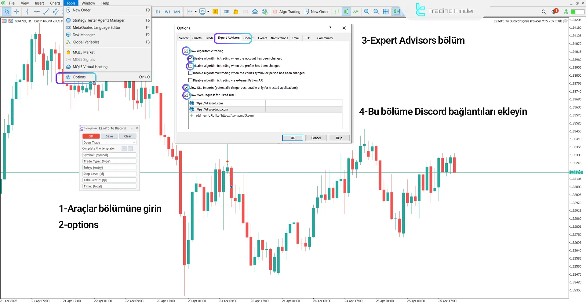Click the globe icon for discord.com URL
Image resolution: width=586 pixels, height=304 pixels.
click(192, 103)
